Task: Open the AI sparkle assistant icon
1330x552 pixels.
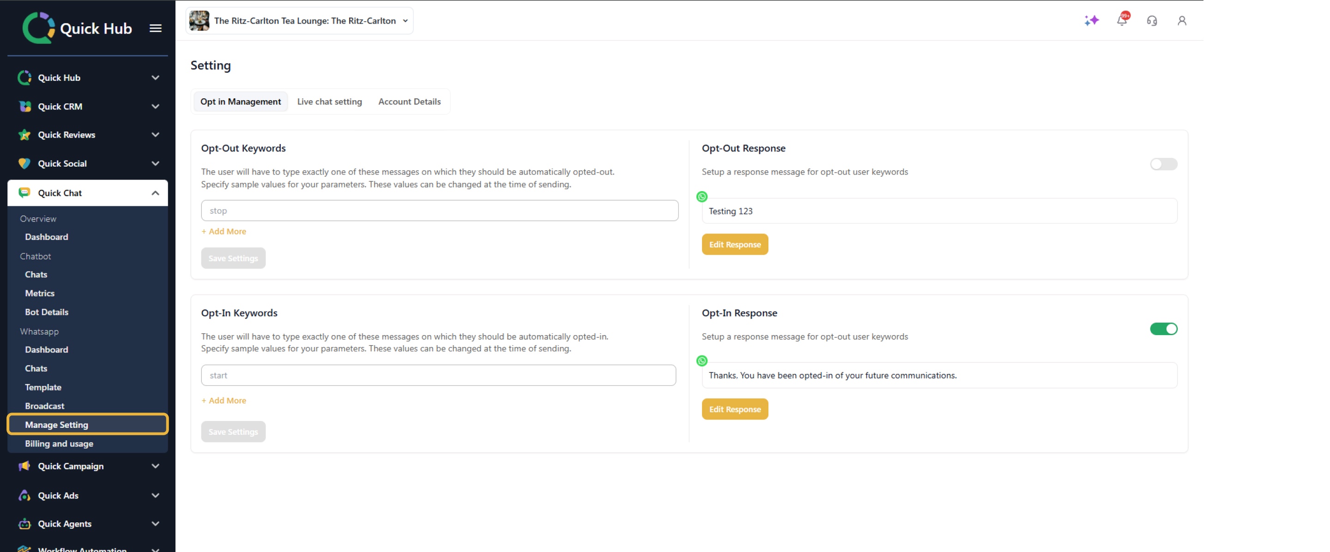Action: pos(1091,21)
